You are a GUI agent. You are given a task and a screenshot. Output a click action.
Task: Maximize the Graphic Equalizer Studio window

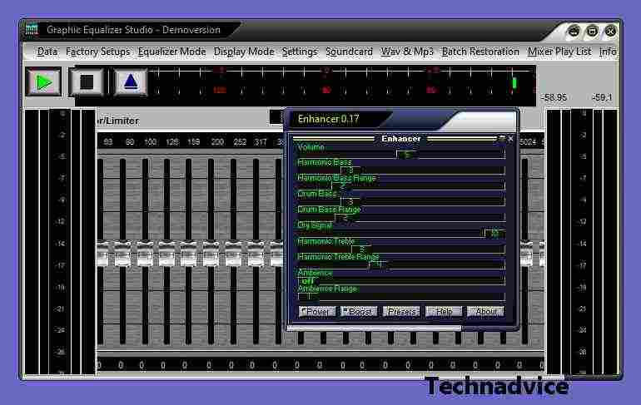592,31
